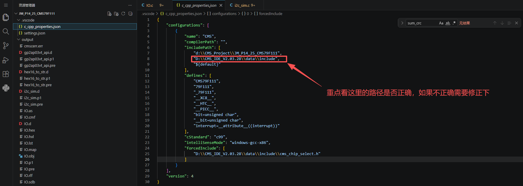
Task: Open the Source Control view
Action: point(6,46)
